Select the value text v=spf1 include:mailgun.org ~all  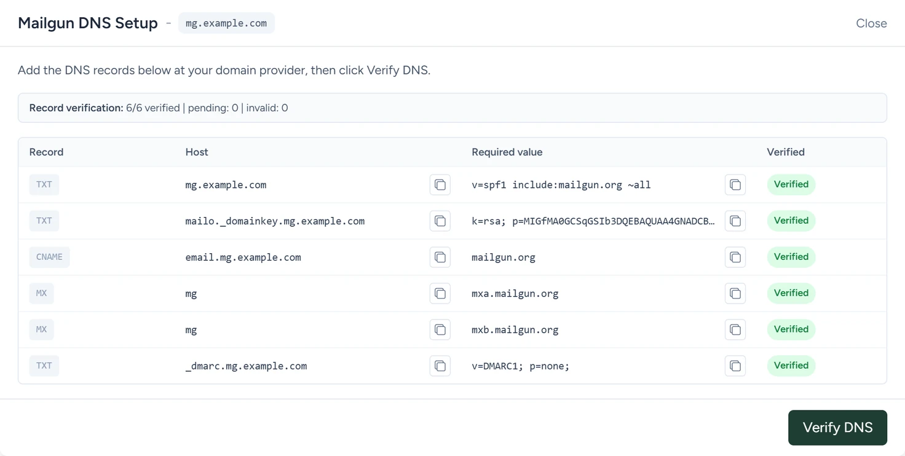561,185
